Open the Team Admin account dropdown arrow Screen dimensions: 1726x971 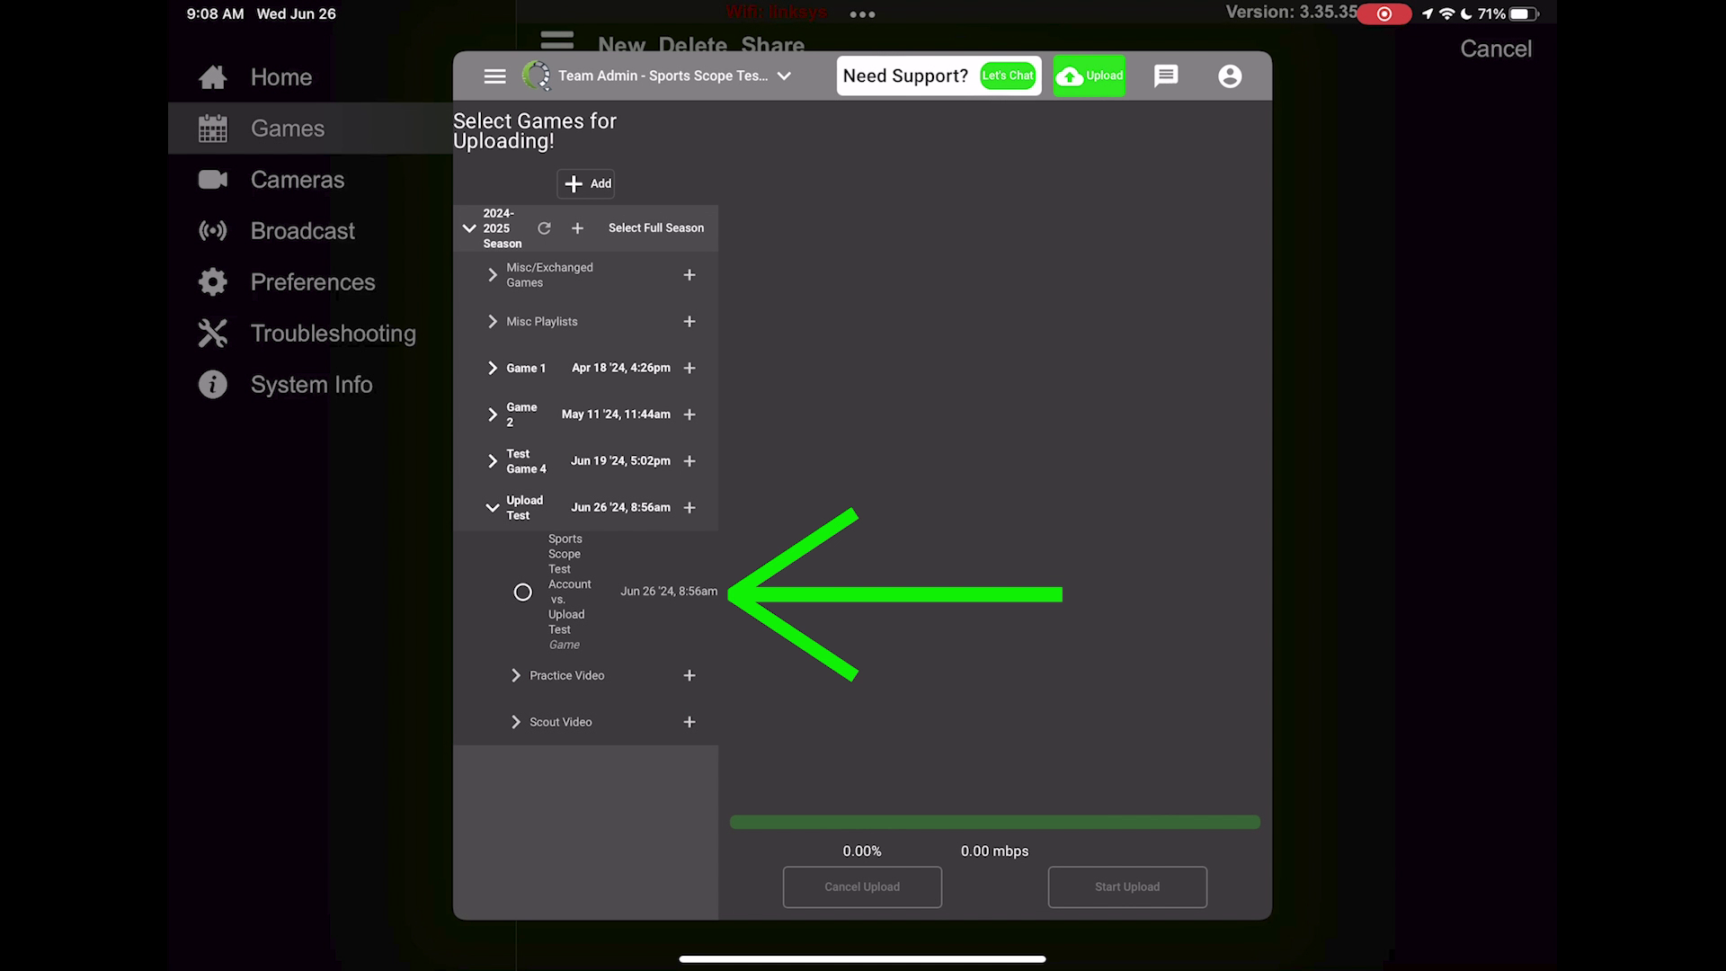point(784,76)
